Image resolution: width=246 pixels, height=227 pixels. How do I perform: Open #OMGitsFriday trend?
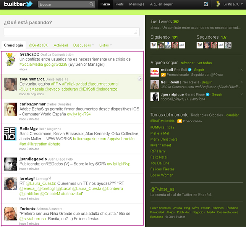click(x=162, y=127)
